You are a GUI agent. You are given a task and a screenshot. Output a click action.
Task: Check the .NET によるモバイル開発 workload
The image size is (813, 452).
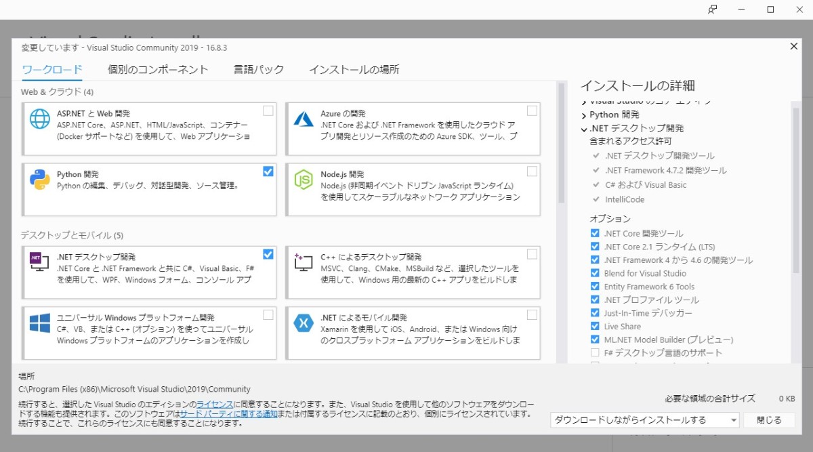(x=532, y=314)
